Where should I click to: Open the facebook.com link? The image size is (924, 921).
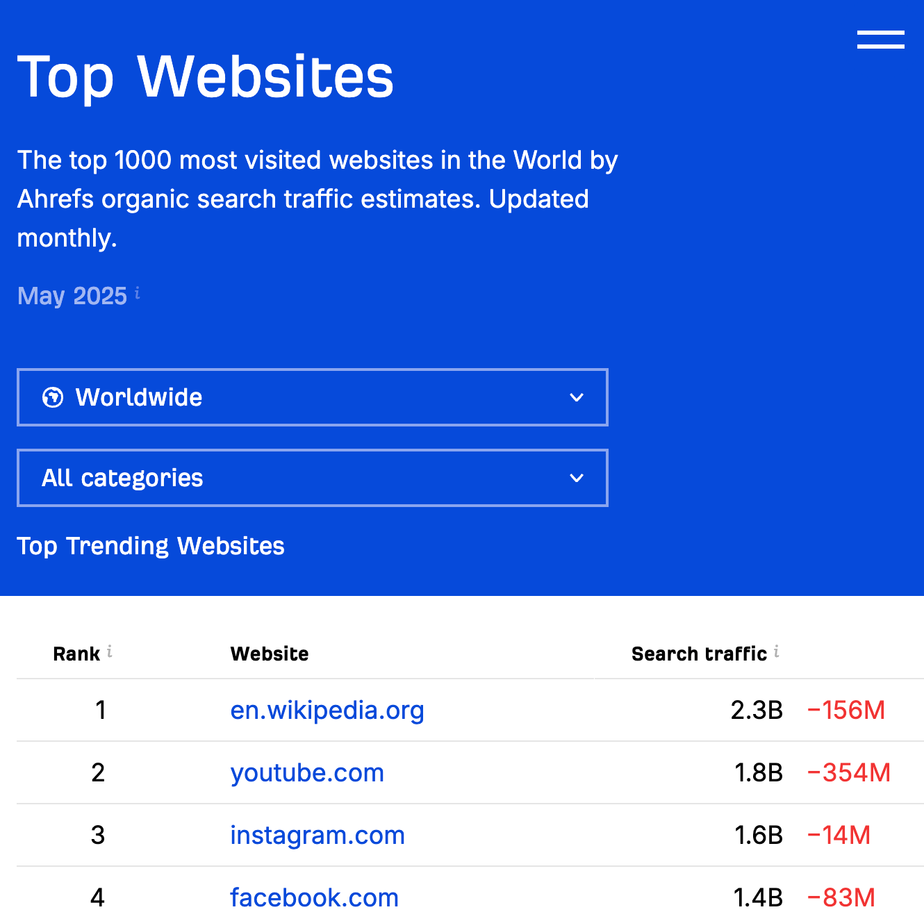[314, 897]
